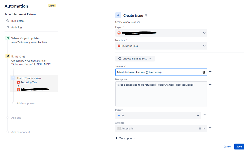Click the plus icon on Then: Create a new
Screen dimensions: 250x154
point(13,78)
